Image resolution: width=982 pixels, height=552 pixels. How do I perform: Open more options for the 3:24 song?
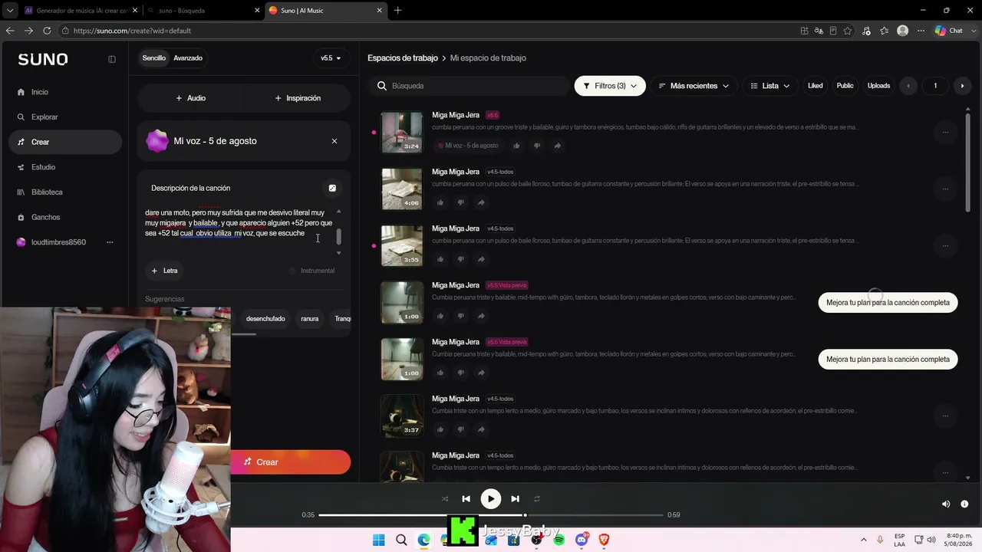pos(945,132)
